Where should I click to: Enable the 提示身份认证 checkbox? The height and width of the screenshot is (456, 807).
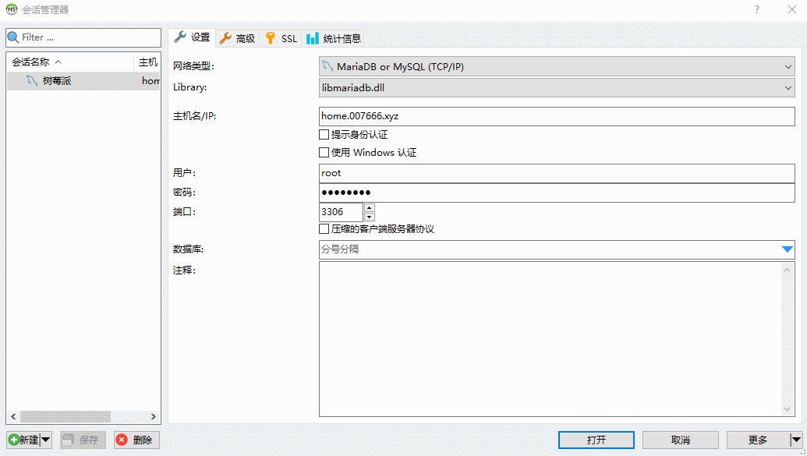(x=324, y=134)
